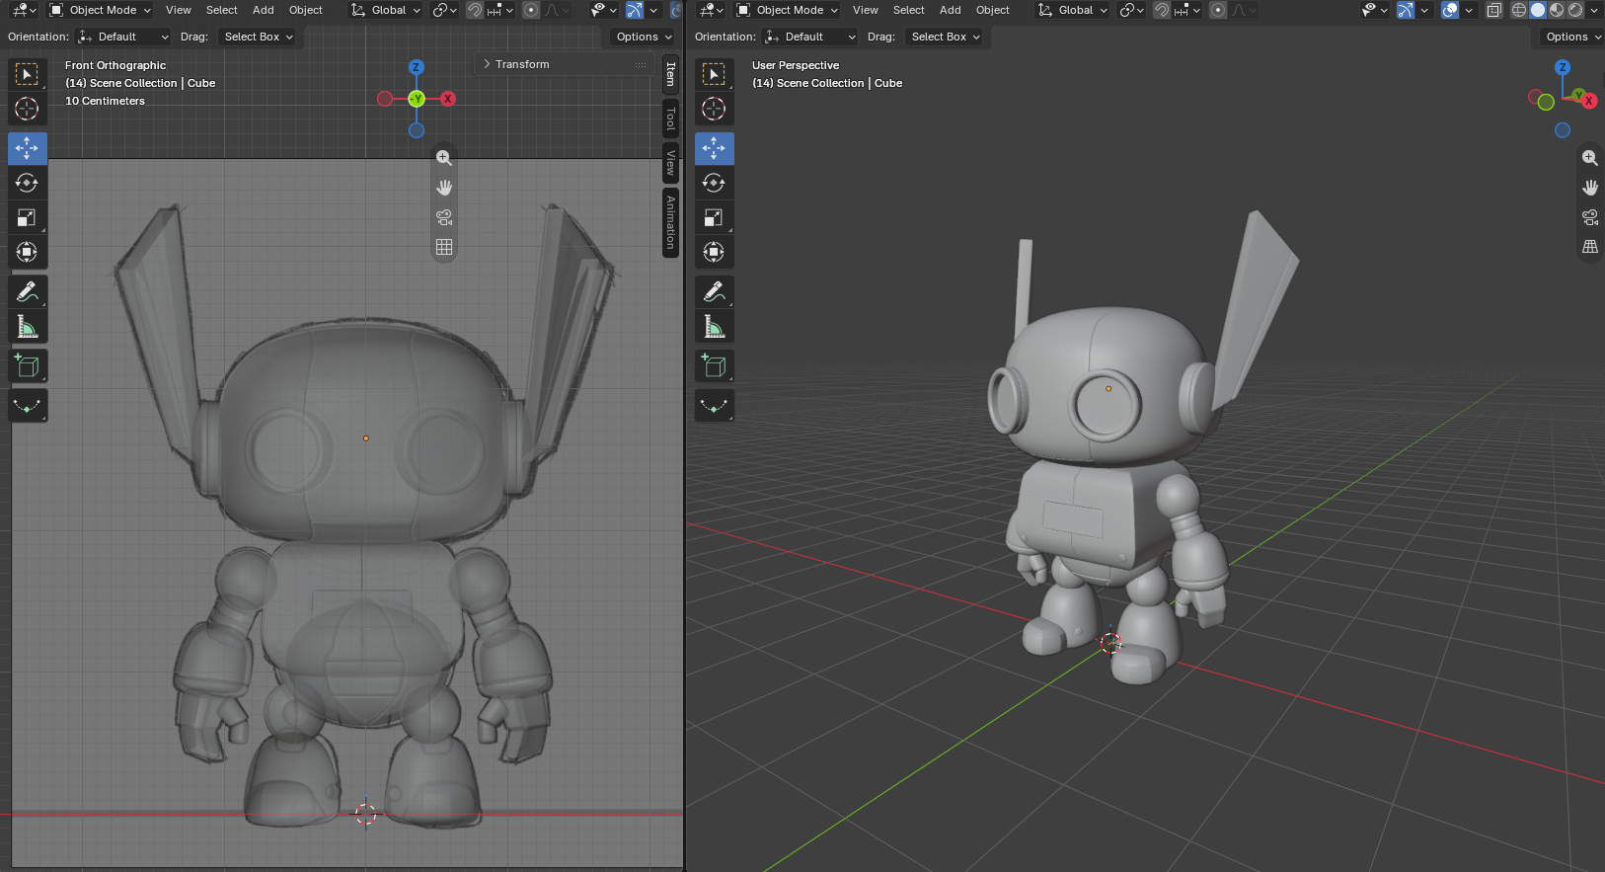Open the Animation sidebar tab

[670, 222]
